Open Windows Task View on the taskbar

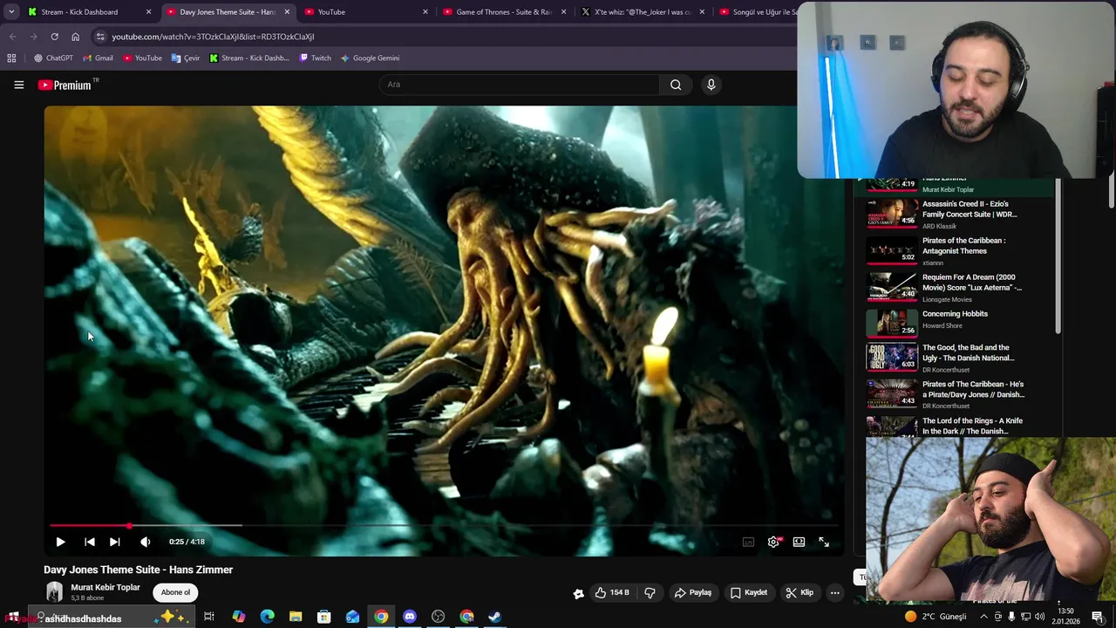(209, 617)
